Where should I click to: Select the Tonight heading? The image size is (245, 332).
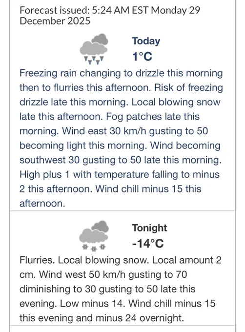click(149, 228)
